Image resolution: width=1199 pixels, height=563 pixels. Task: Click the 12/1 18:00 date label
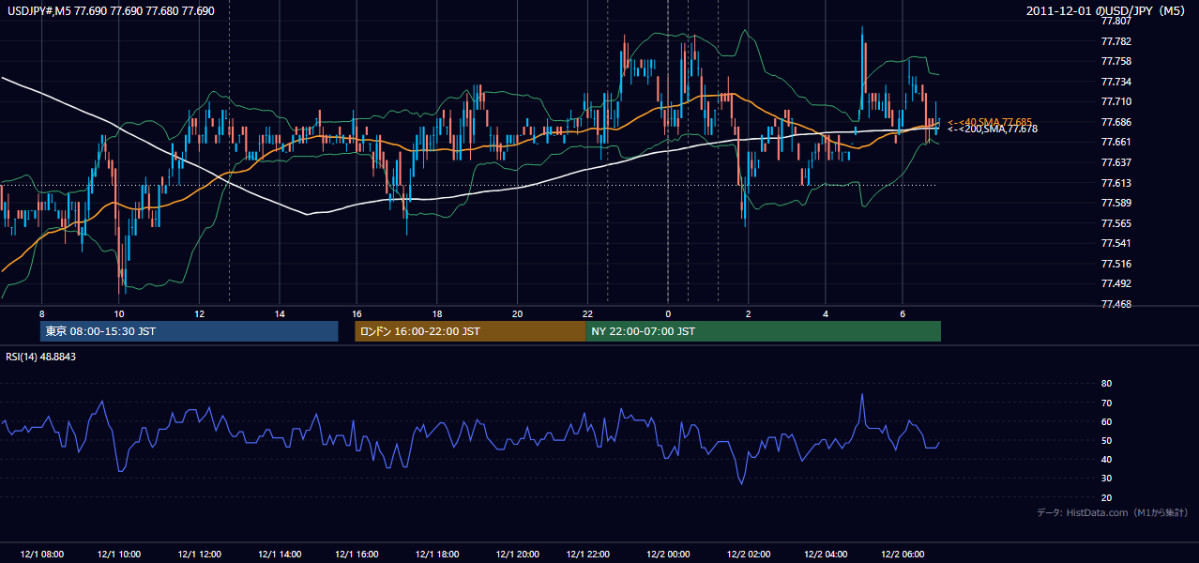click(437, 555)
